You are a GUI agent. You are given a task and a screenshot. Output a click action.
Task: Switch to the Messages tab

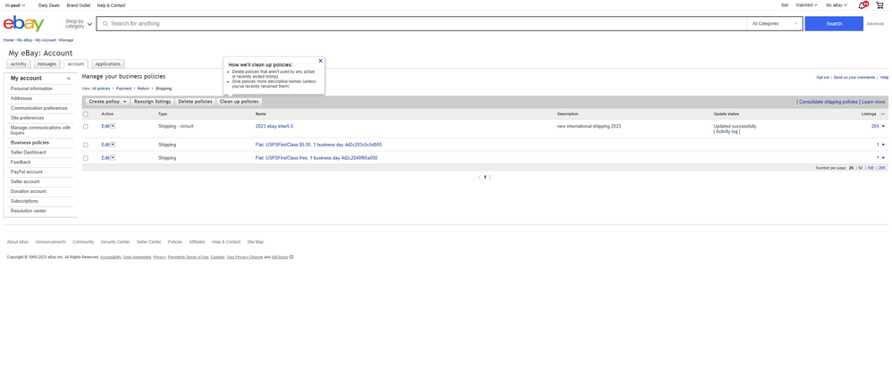tap(46, 64)
